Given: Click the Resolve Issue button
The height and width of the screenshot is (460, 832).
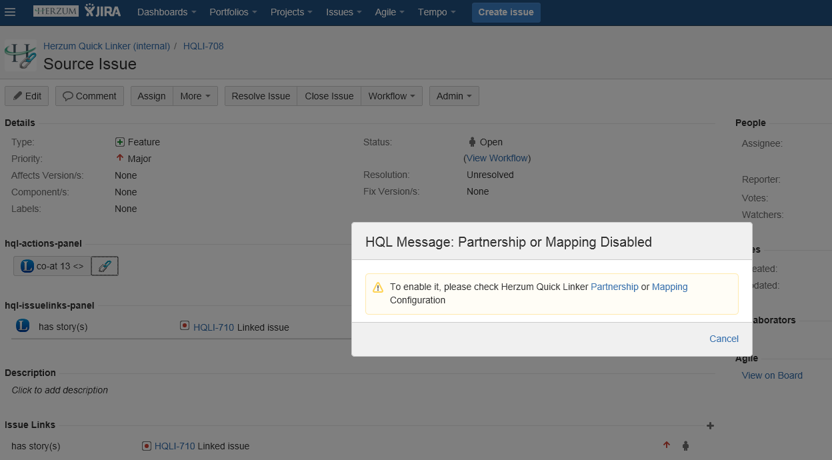Looking at the screenshot, I should coord(261,96).
